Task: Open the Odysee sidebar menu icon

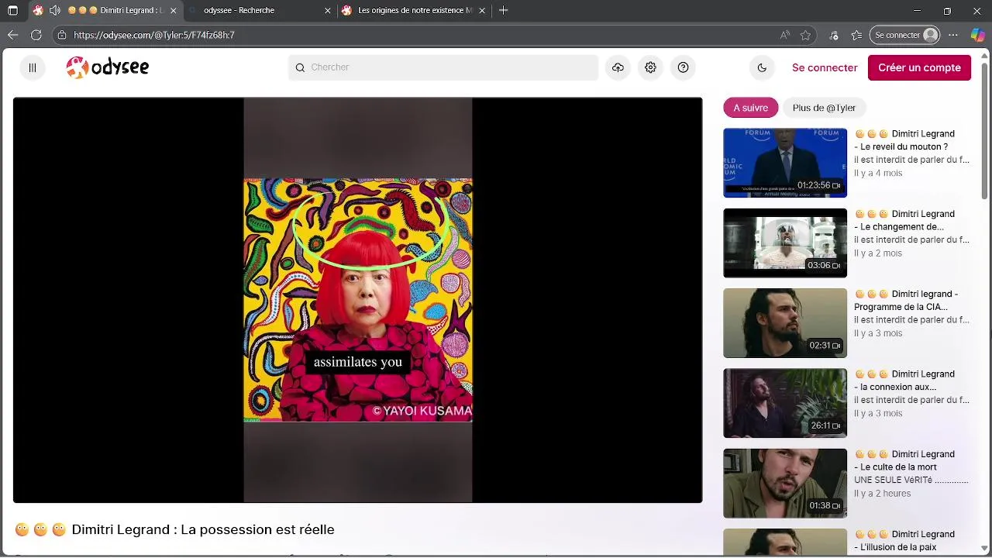Action: pyautogui.click(x=33, y=67)
